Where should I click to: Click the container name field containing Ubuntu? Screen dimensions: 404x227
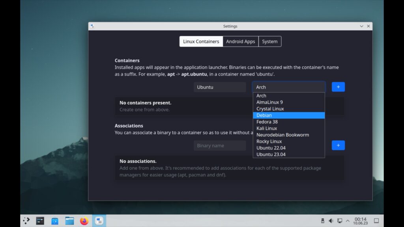(220, 87)
